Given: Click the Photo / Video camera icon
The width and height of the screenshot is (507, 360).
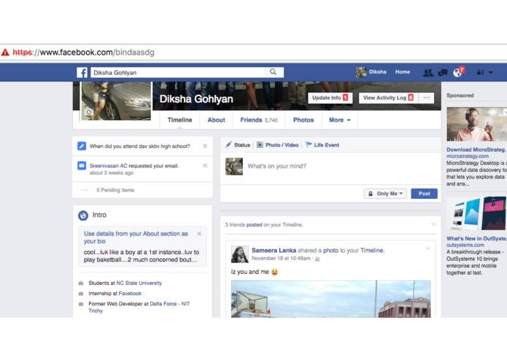Looking at the screenshot, I should coord(260,144).
